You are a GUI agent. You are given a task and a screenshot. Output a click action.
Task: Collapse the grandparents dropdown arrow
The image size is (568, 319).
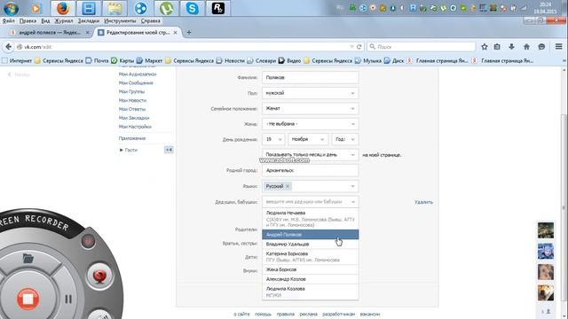coord(353,202)
